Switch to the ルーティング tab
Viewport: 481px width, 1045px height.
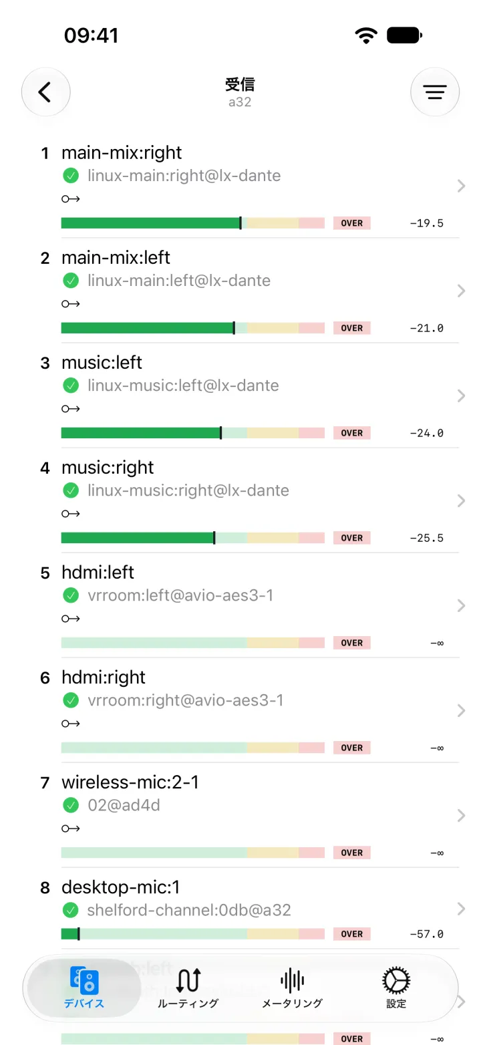pyautogui.click(x=188, y=989)
